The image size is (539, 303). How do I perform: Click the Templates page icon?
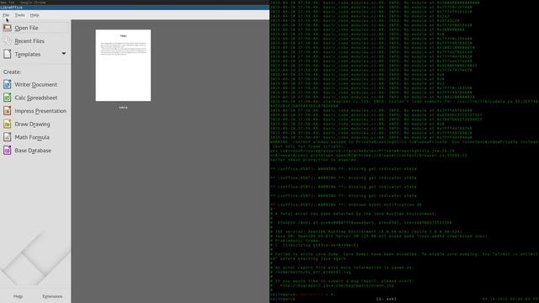click(8, 54)
